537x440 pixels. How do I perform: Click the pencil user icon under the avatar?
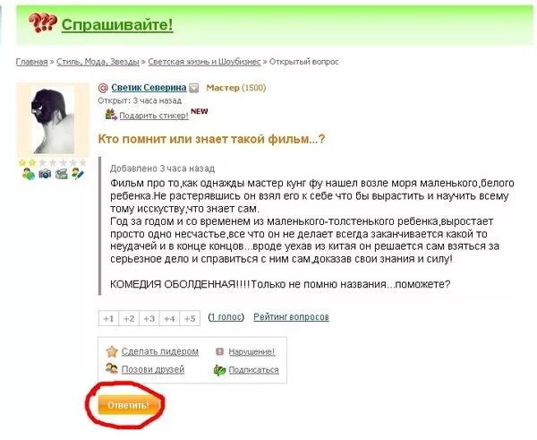[78, 174]
